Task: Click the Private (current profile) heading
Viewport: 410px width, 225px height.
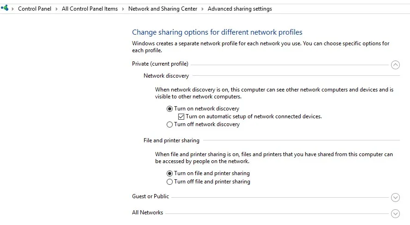Action: coord(160,64)
